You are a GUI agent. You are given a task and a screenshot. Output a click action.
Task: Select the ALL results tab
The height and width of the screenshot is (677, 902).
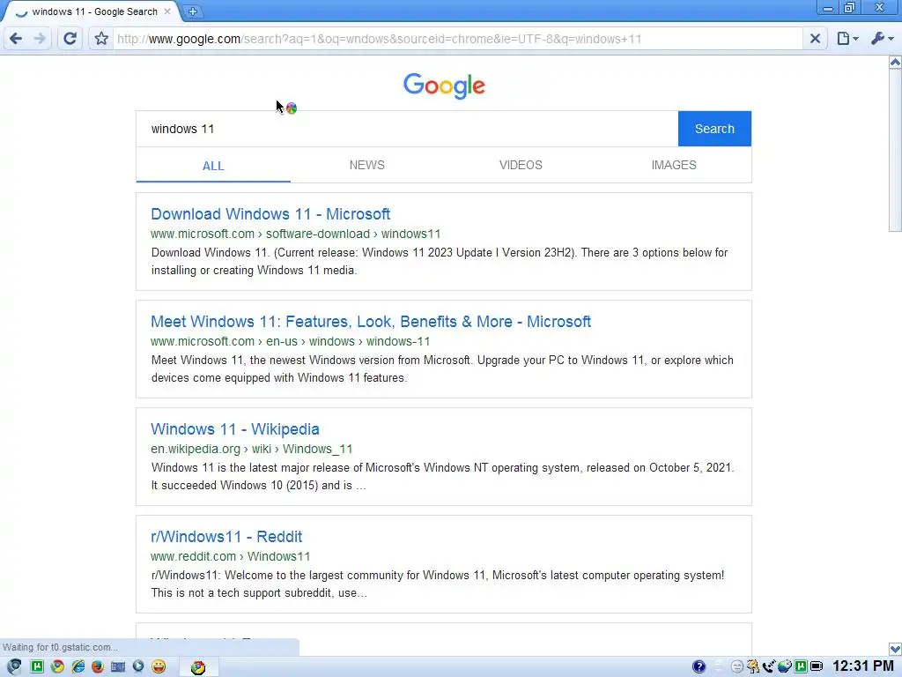[x=213, y=166]
